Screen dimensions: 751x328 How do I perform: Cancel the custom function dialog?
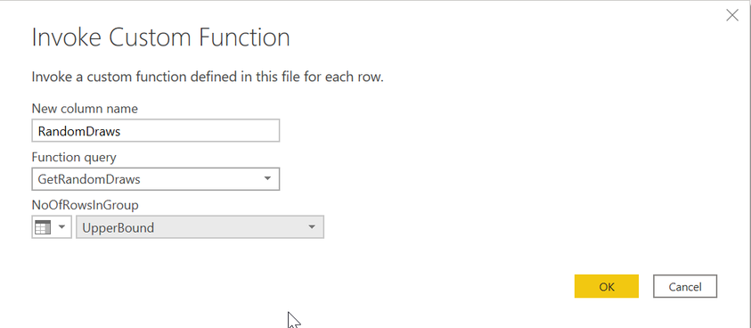(685, 286)
